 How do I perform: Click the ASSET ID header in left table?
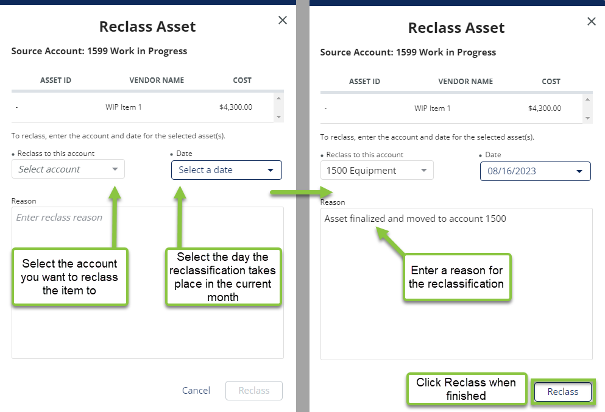pos(55,80)
